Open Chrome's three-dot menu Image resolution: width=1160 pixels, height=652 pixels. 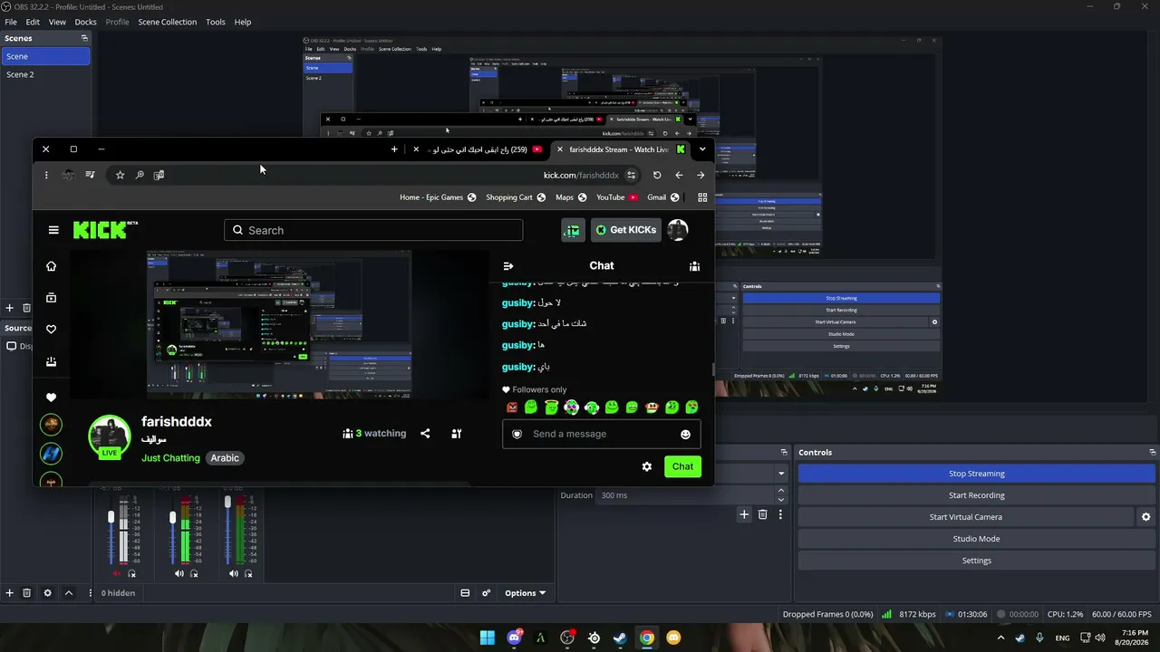(46, 175)
